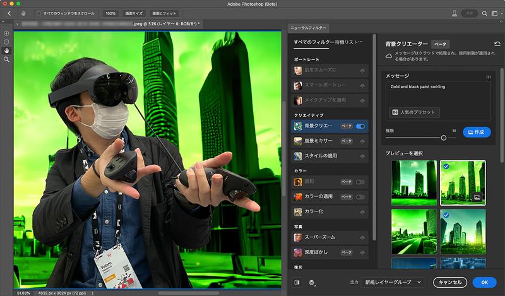This screenshot has width=505, height=296.
Task: Click the 51.03% zoom field in status bar
Action: pos(23,293)
